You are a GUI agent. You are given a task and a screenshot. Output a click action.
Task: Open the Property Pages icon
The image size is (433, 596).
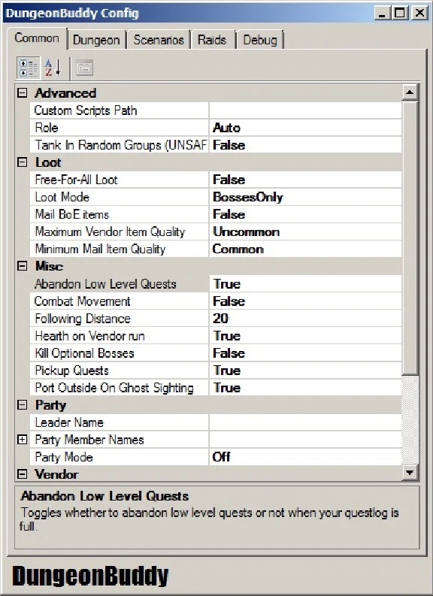(84, 68)
